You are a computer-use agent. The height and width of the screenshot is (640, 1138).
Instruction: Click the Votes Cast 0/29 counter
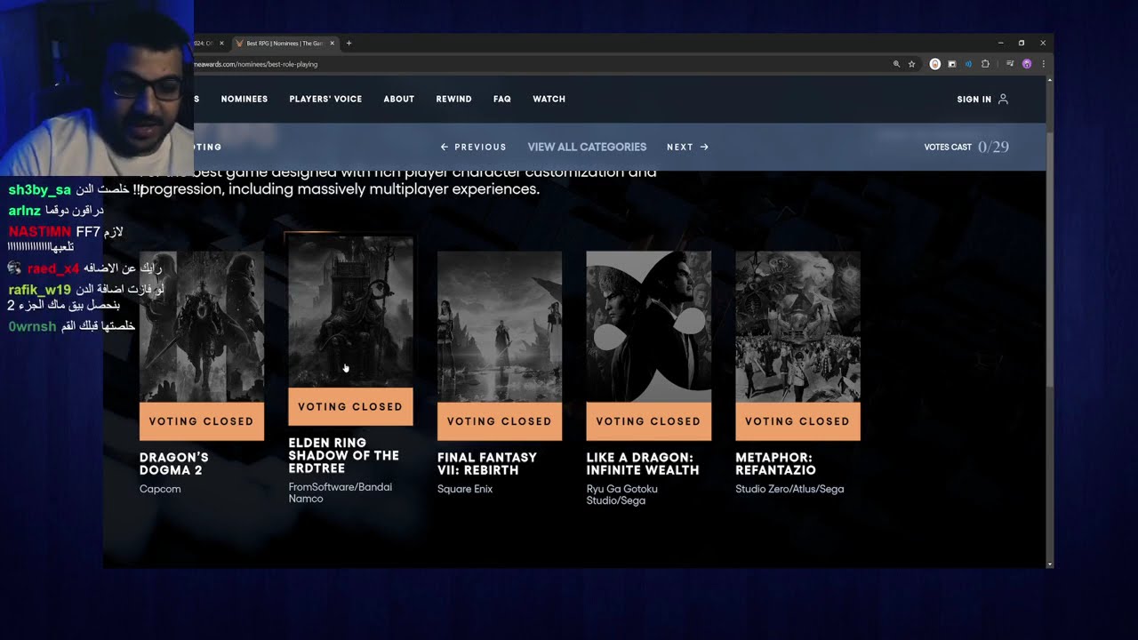pos(966,147)
